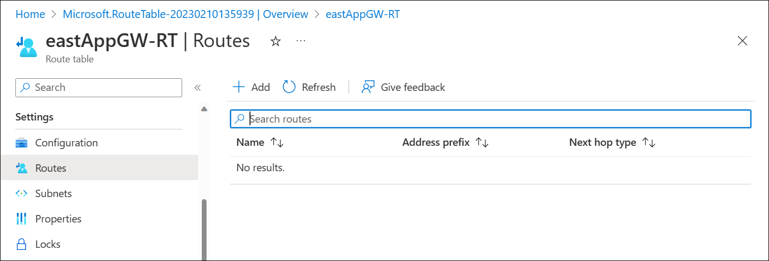
Task: Click the sidebar scroll up arrow
Action: tap(204, 109)
